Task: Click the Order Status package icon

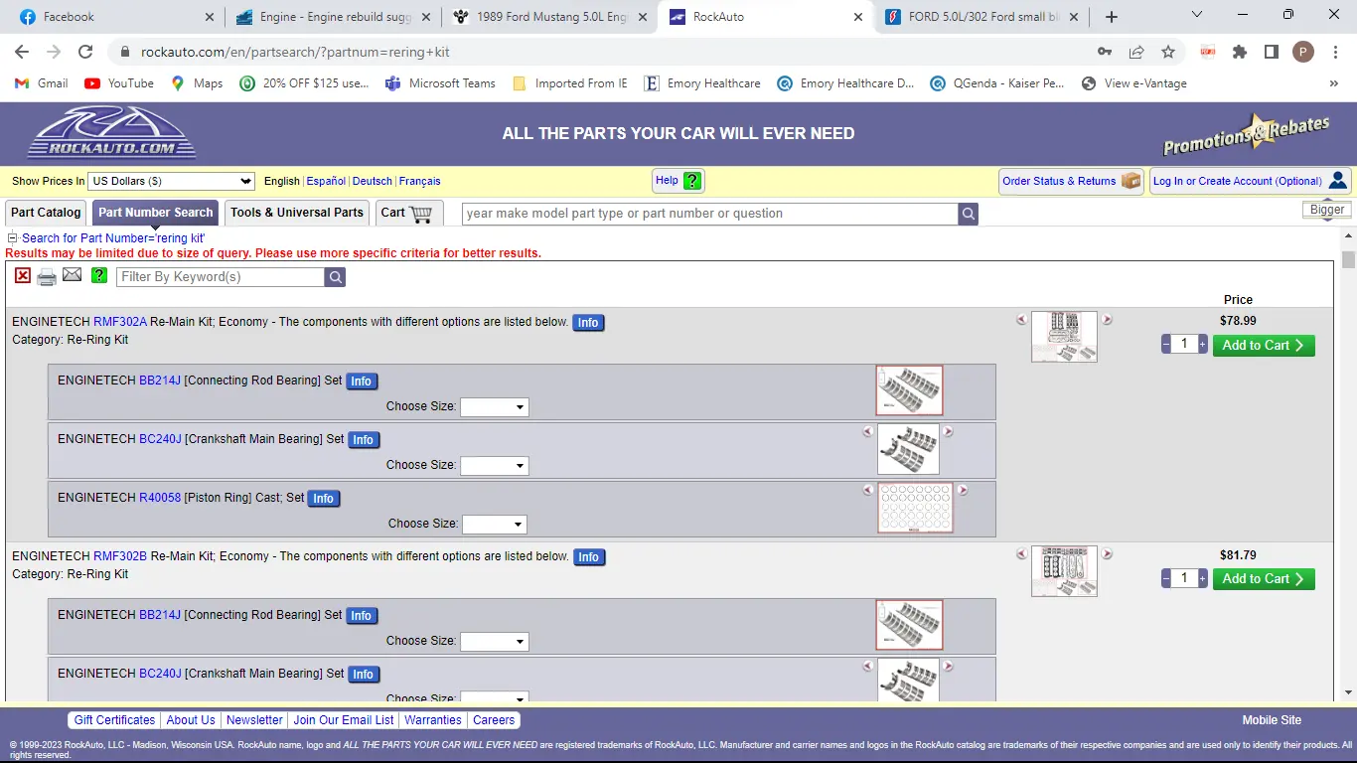Action: point(1131,181)
